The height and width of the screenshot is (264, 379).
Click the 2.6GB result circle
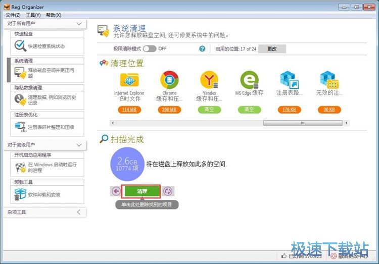(x=127, y=164)
